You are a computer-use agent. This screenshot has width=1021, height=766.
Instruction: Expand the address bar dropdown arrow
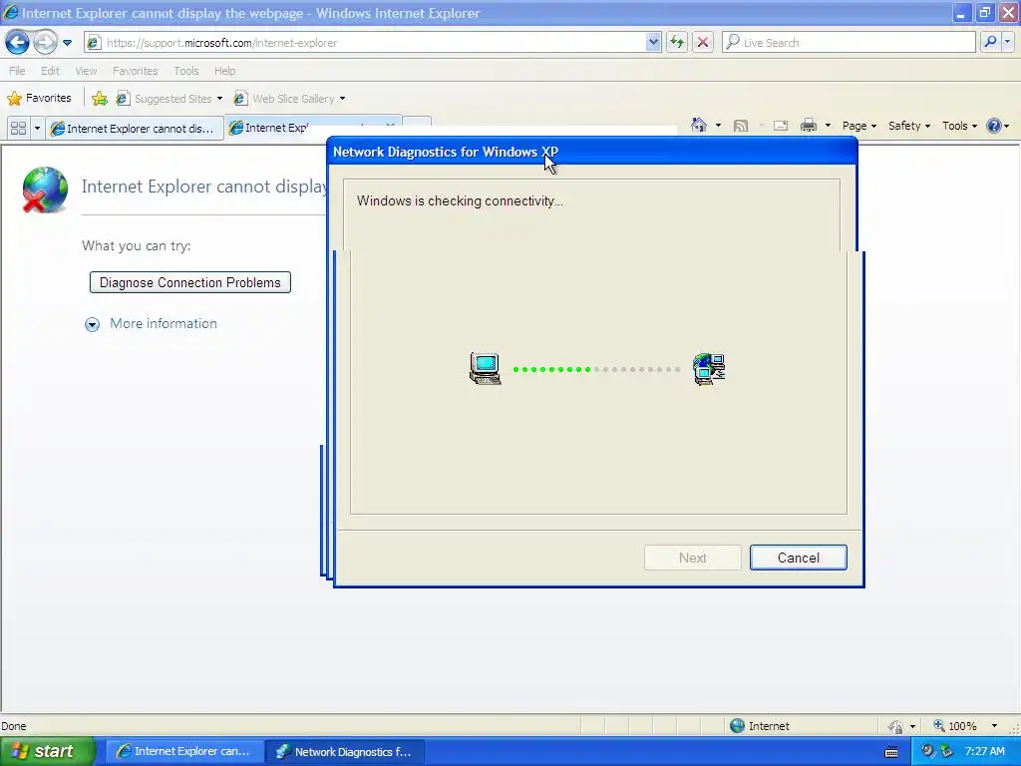[x=653, y=43]
